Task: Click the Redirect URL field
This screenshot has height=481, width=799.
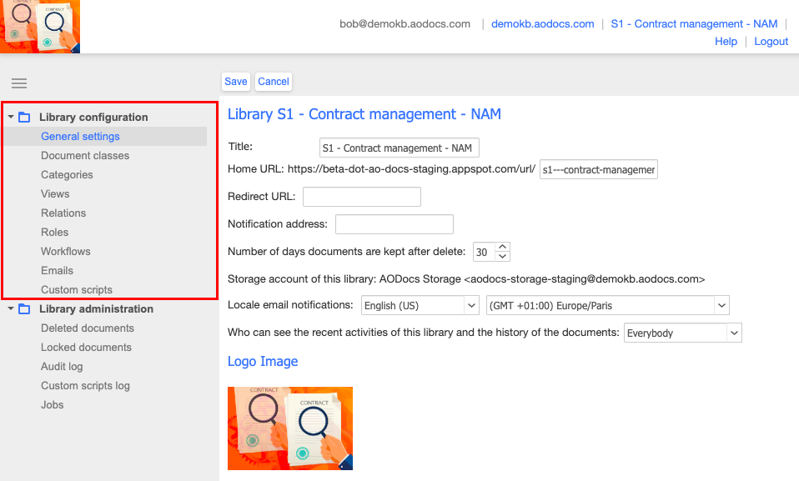Action: coord(362,197)
